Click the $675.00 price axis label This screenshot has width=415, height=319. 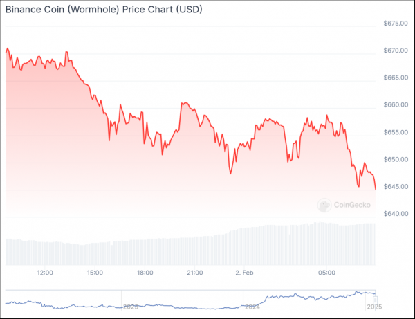(396, 24)
